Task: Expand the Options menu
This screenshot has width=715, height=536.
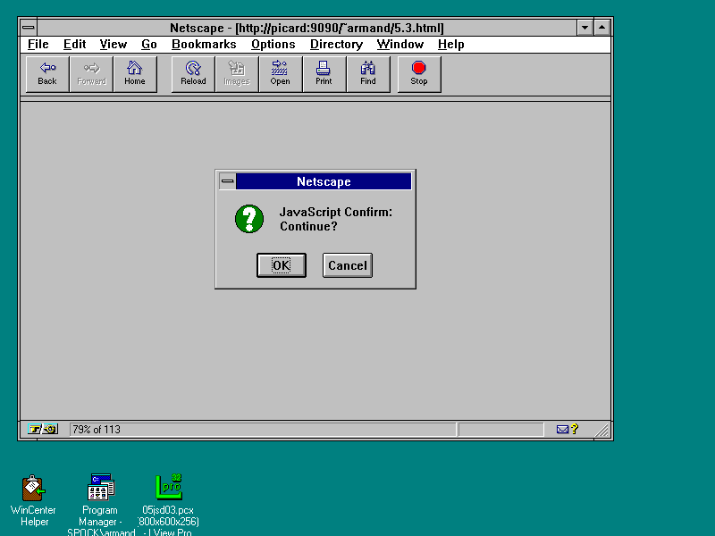Action: pos(273,44)
